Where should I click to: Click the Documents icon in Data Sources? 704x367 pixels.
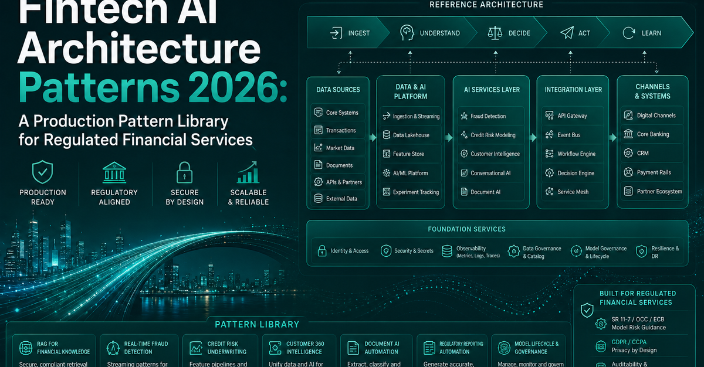point(319,165)
